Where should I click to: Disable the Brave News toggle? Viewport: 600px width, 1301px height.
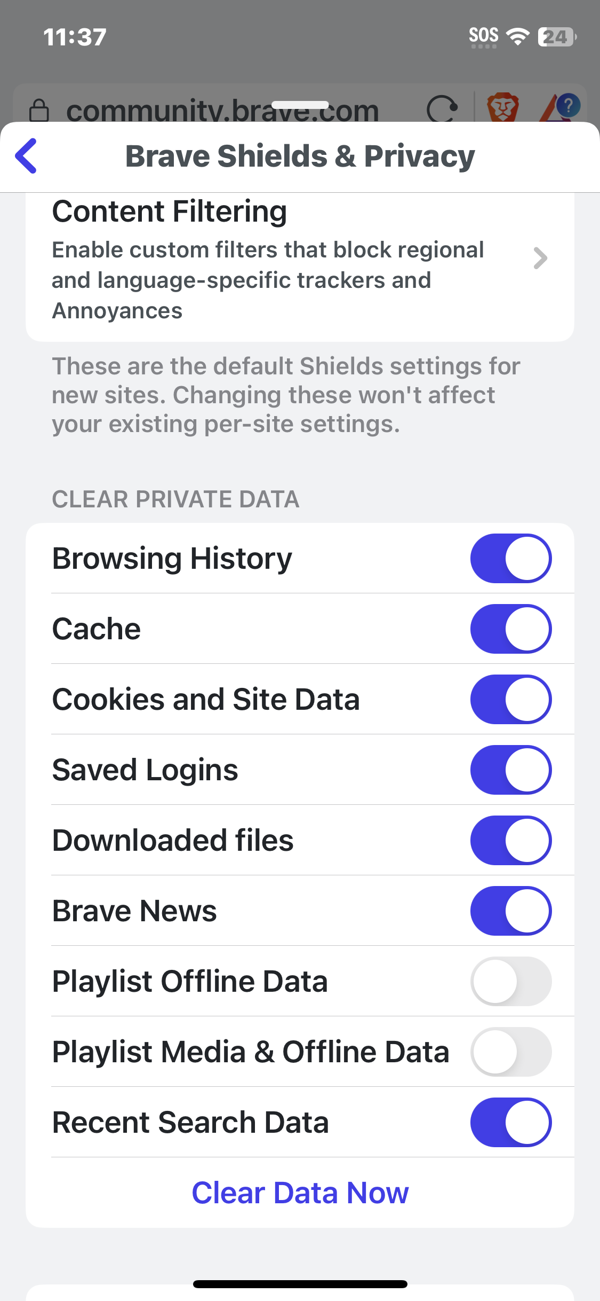tap(510, 911)
